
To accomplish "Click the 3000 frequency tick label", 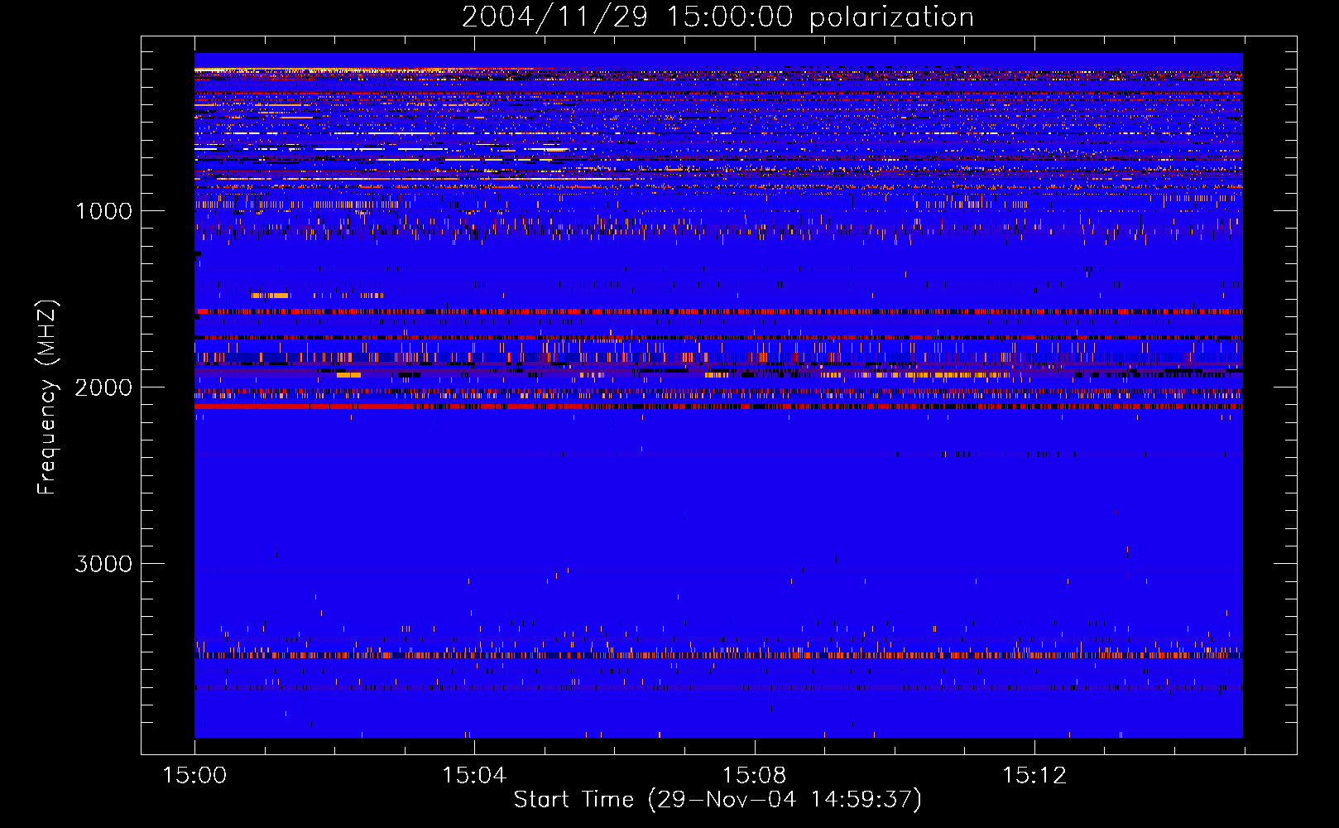I will click(103, 564).
